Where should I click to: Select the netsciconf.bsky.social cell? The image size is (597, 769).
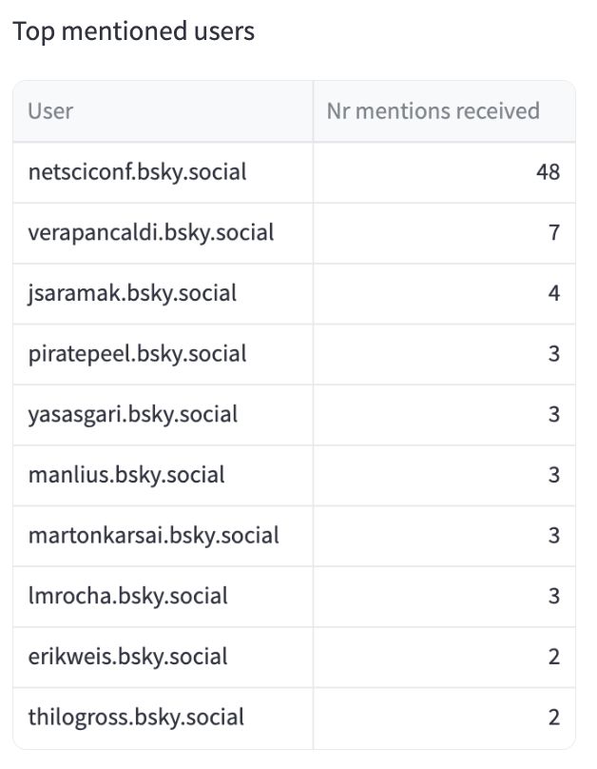(x=164, y=172)
